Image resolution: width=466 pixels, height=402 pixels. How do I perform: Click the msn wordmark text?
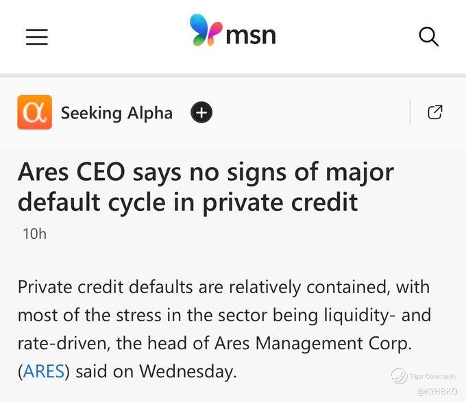(x=251, y=34)
